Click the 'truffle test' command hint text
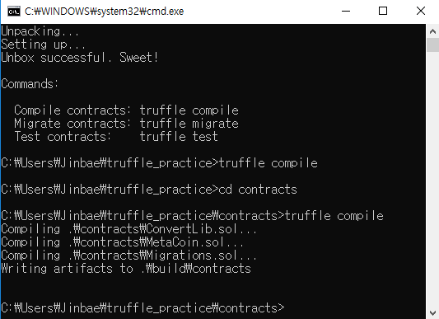Viewport: 439px width, 319px height. pos(179,137)
